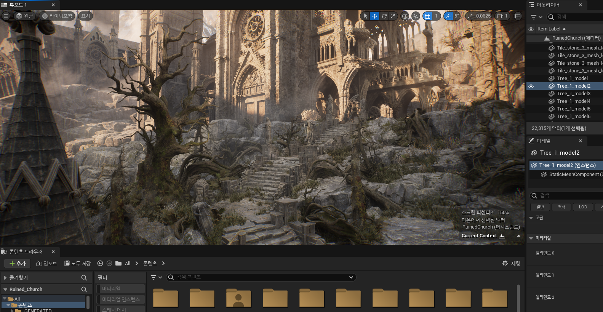Select the translate (move) gizmo tool
The width and height of the screenshot is (603, 312).
click(374, 16)
